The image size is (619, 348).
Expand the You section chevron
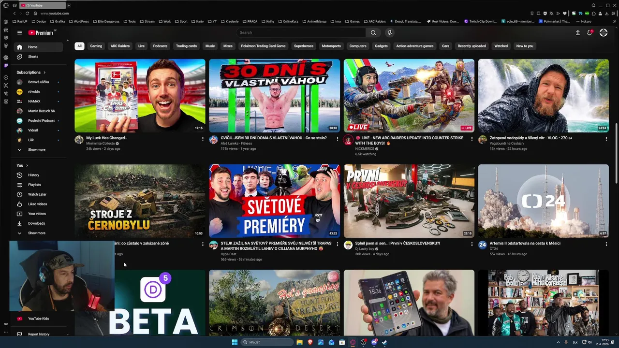coord(27,165)
